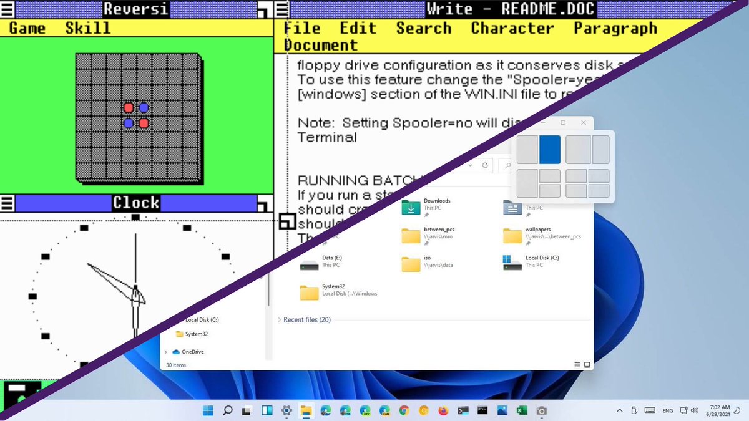Viewport: 749px width, 421px height.
Task: Open the Character menu in Write
Action: coord(512,28)
